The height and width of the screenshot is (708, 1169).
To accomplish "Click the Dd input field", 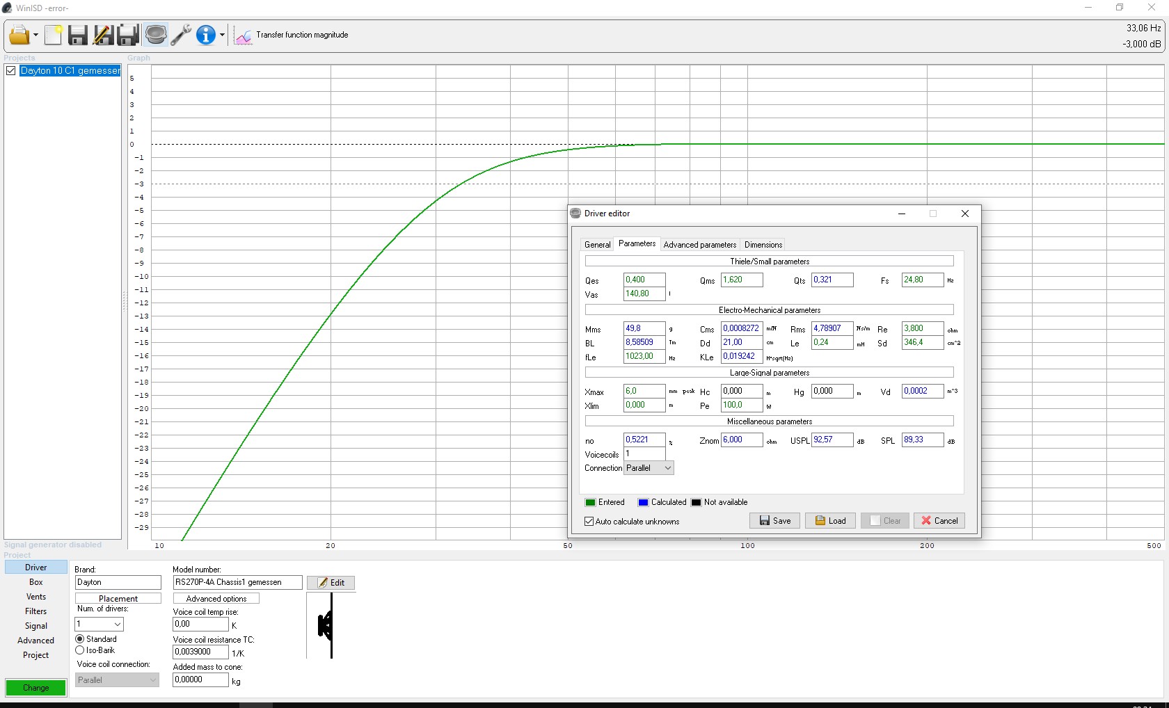I will point(742,342).
